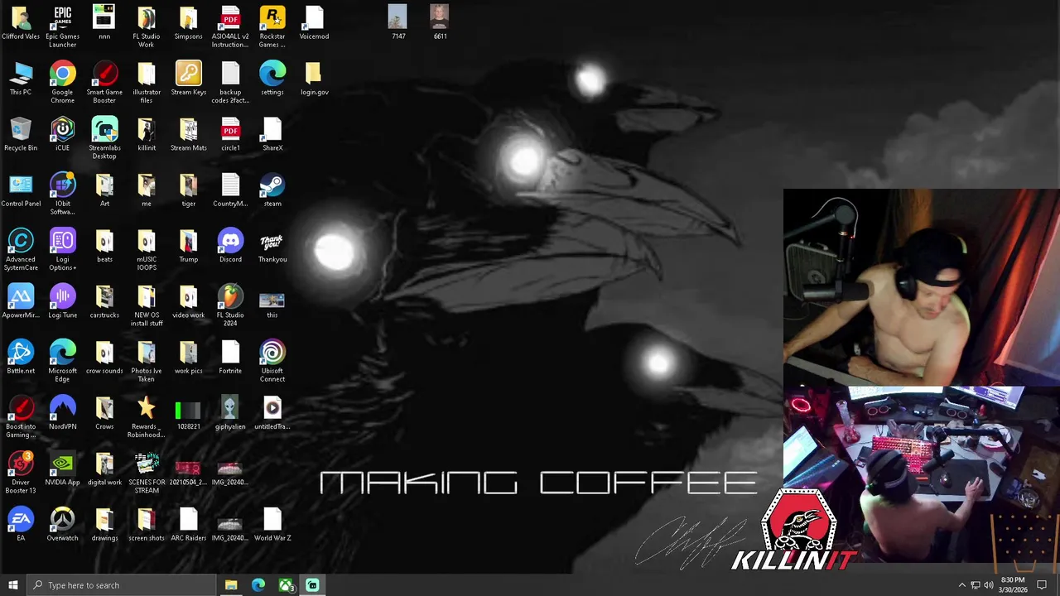Open the Fortnite desktop file
The height and width of the screenshot is (596, 1060).
point(230,357)
